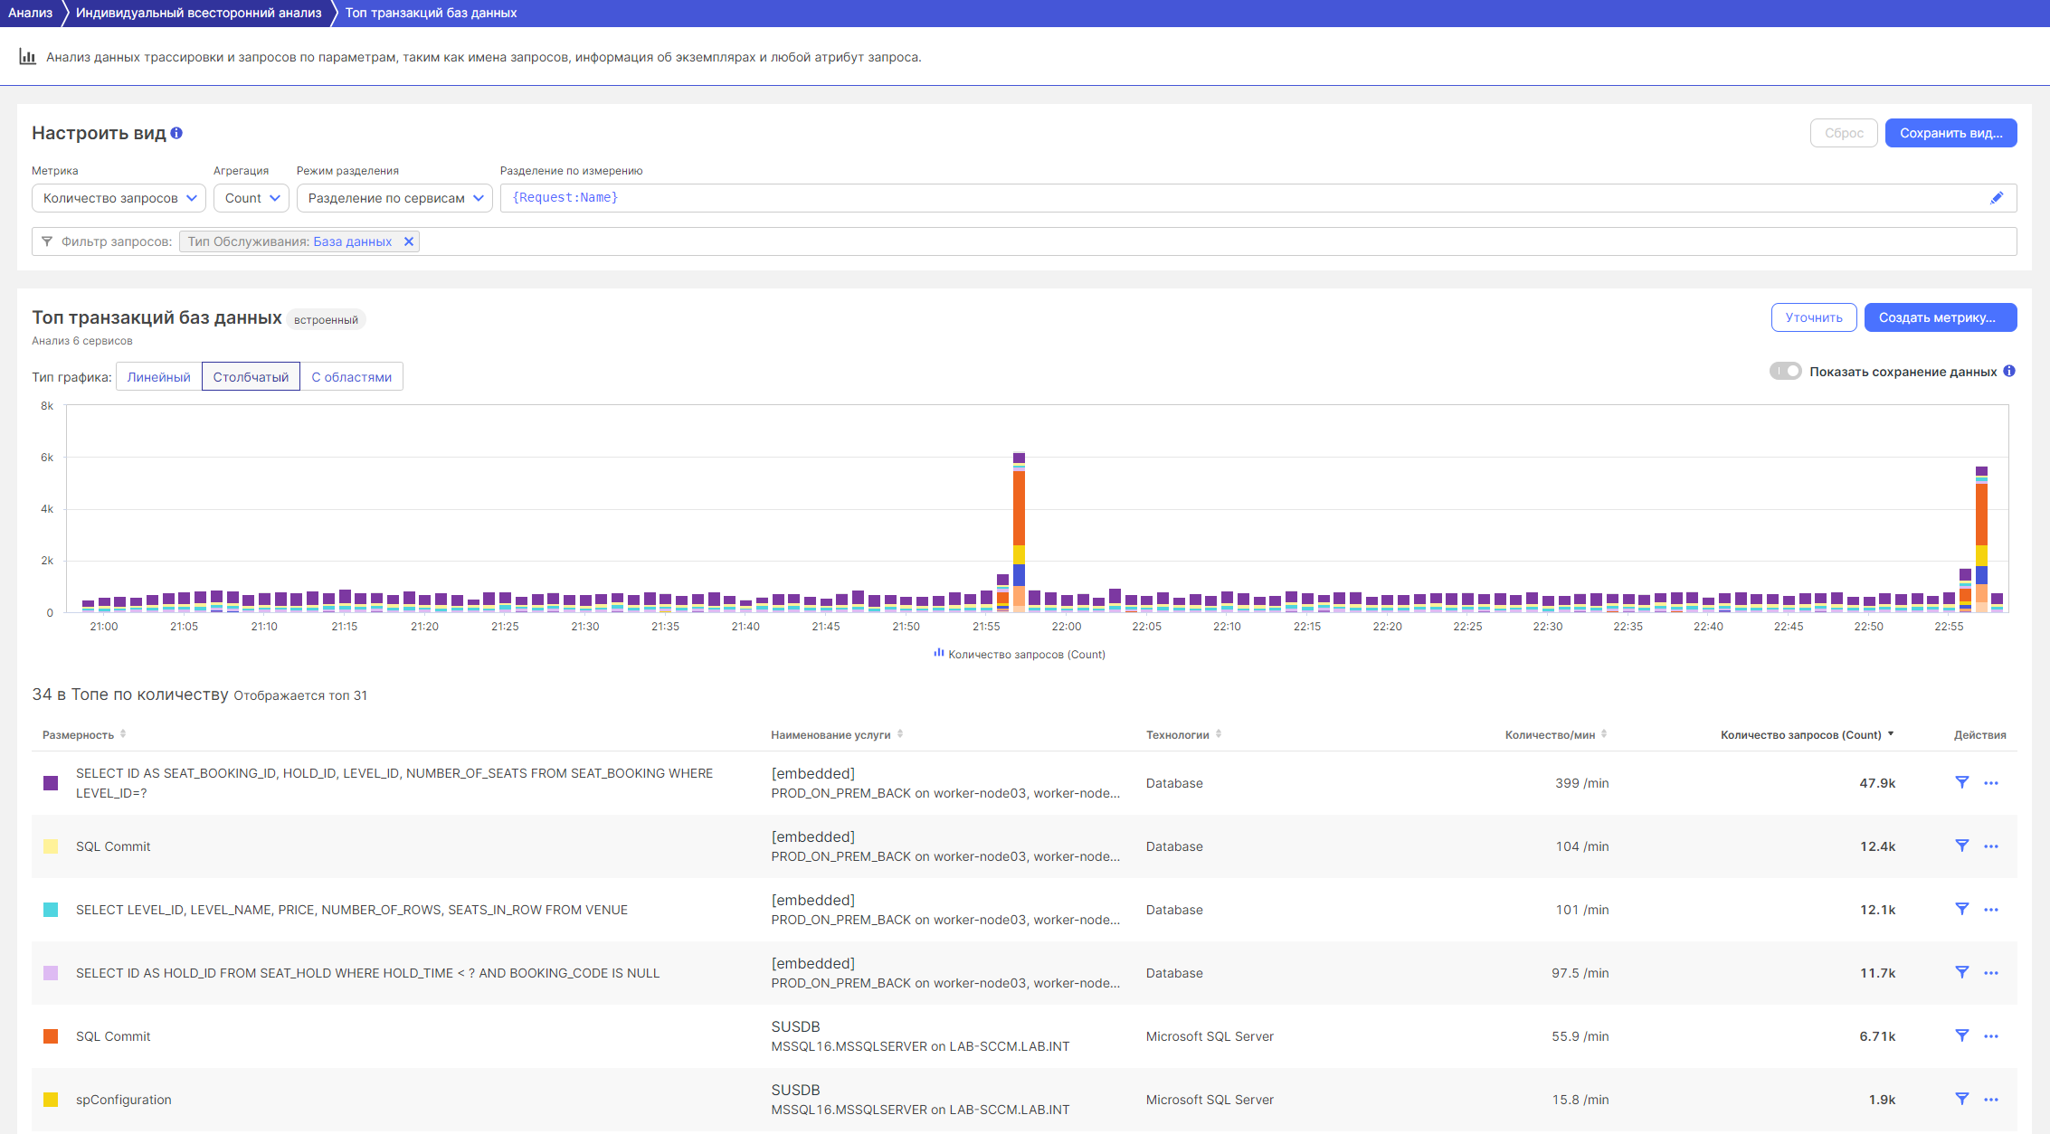2050x1134 pixels.
Task: Click filter icon in SUSDB SQL Commit row
Action: point(1961,1035)
